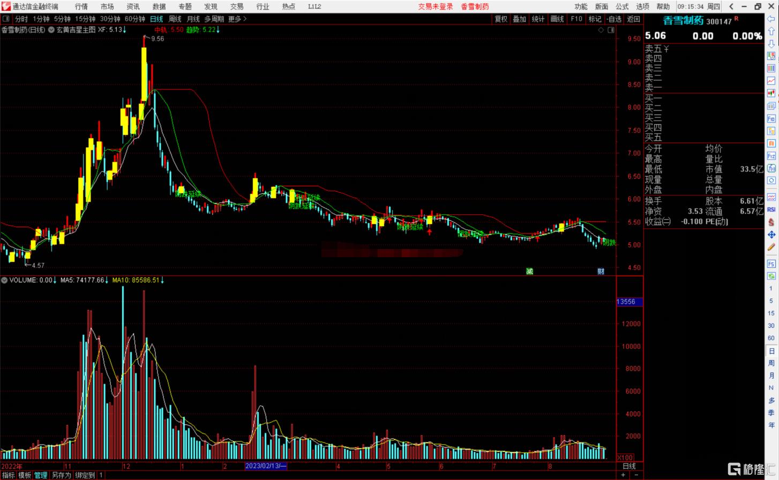Expand the 复权 adjustment dropdown
The image size is (779, 480).
(x=501, y=19)
